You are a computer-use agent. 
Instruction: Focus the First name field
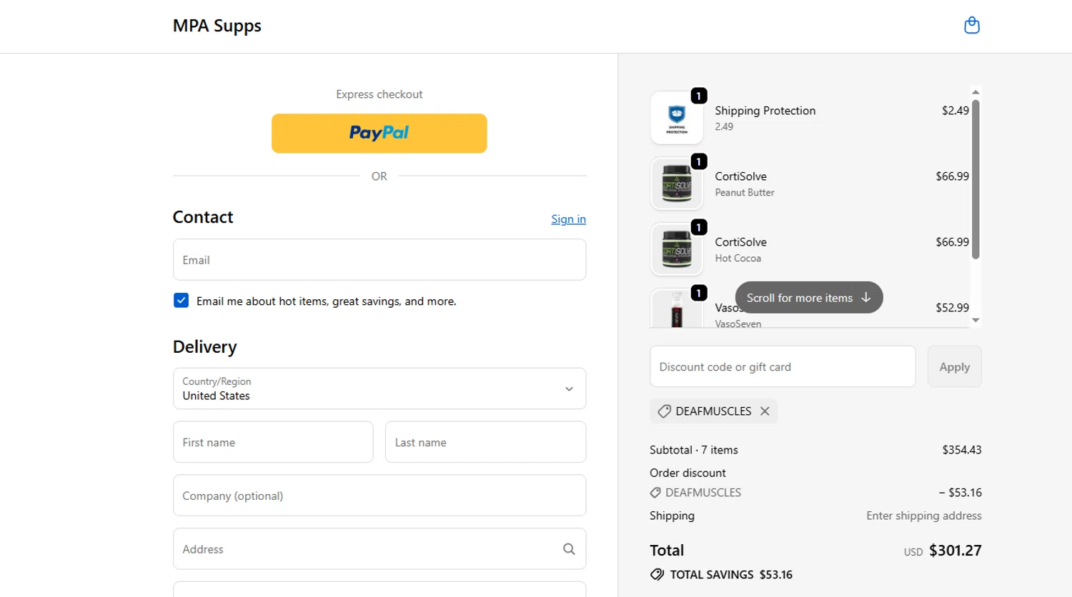[x=273, y=442]
